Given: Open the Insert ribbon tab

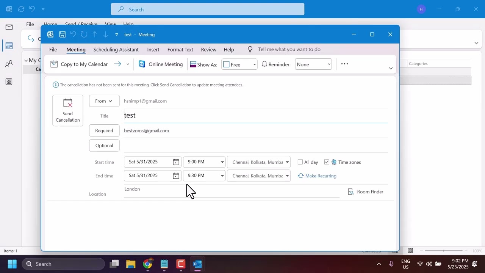Looking at the screenshot, I should (153, 49).
